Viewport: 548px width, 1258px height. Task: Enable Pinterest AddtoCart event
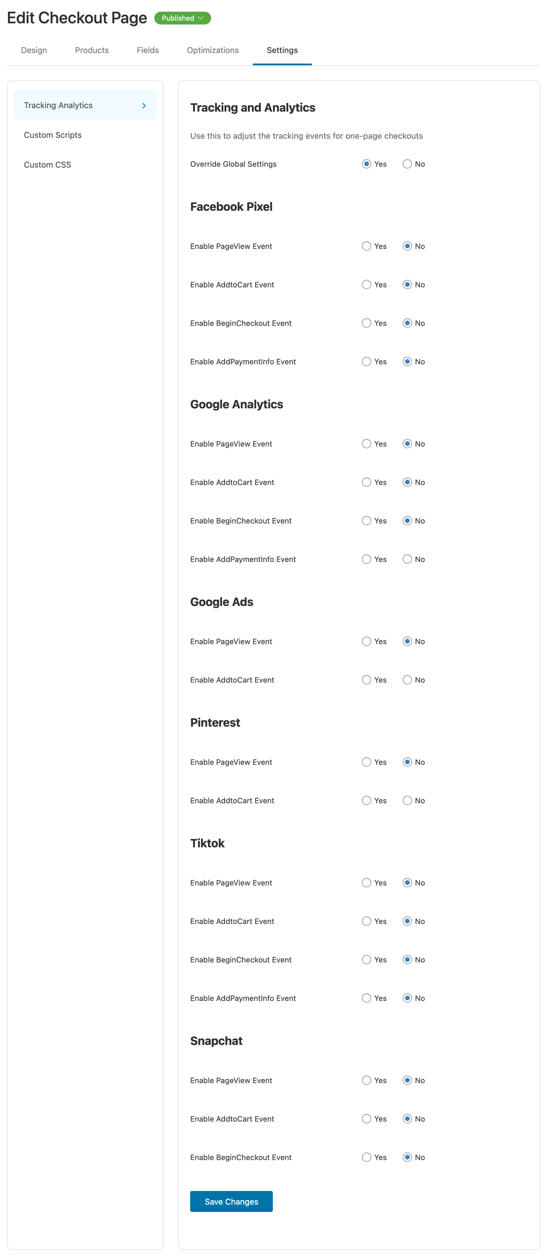pos(367,800)
